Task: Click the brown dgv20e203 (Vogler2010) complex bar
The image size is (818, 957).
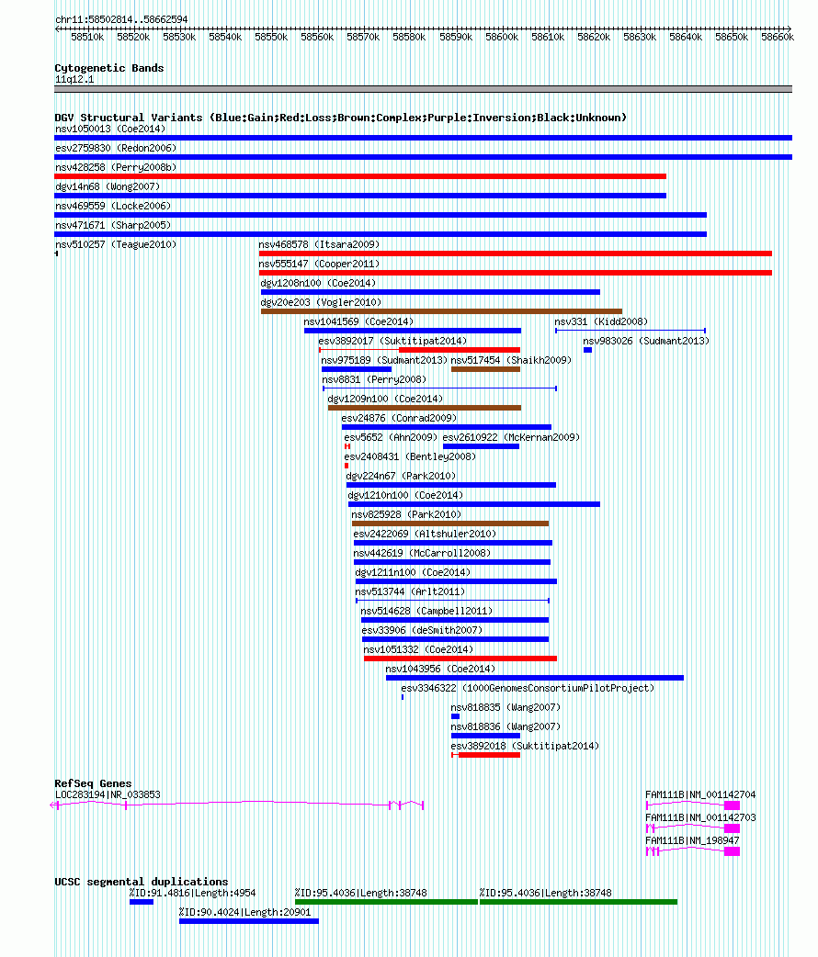Action: pyautogui.click(x=441, y=311)
